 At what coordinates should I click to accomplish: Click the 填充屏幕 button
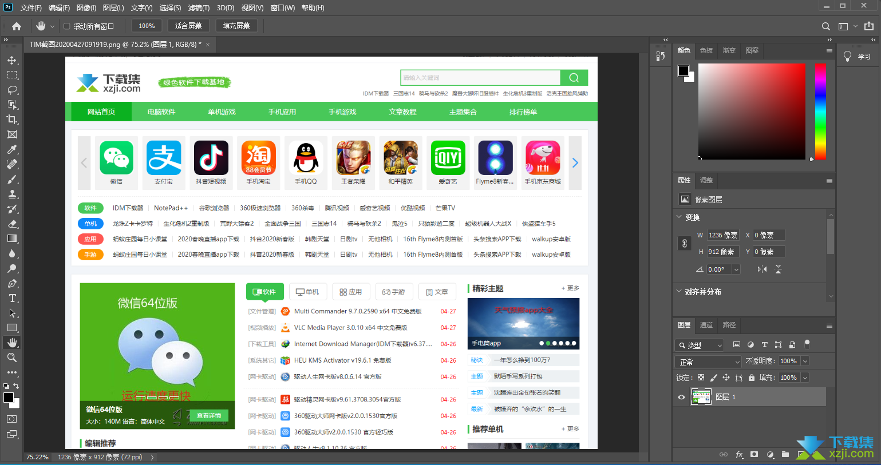tap(236, 26)
